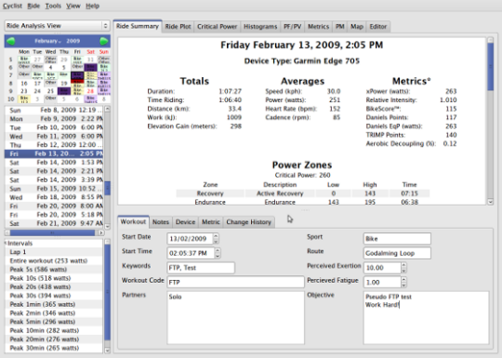Select the Thu Feb 12, 2009 ride
The height and width of the screenshot is (358, 502).
pos(54,145)
